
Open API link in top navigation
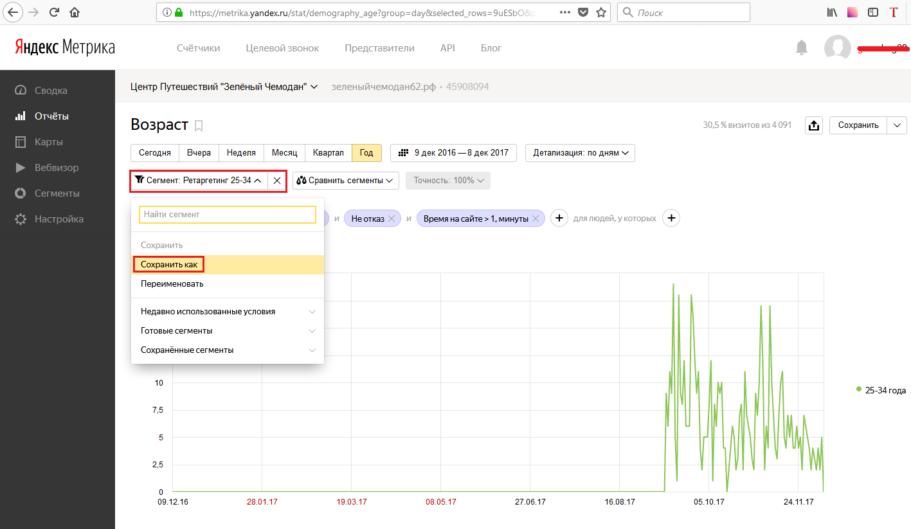[447, 48]
